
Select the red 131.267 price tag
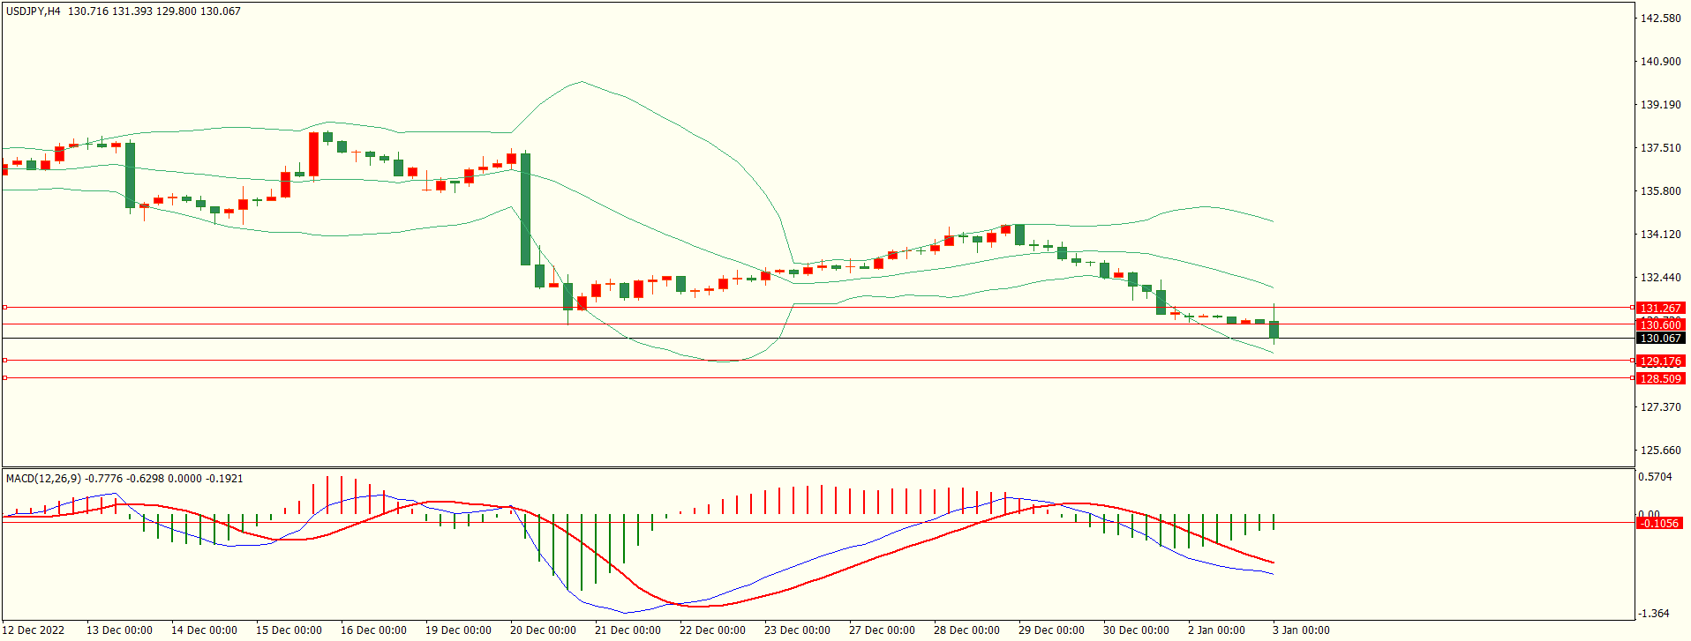click(x=1659, y=308)
